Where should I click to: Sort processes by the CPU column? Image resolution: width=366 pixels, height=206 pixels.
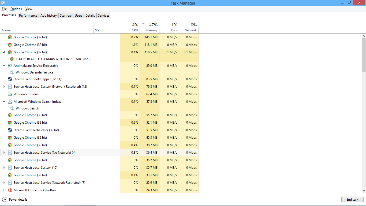click(130, 27)
